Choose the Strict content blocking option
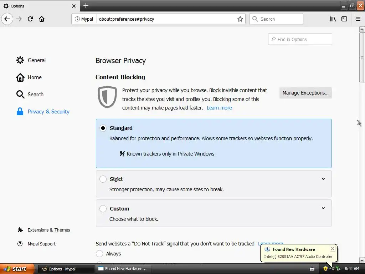Viewport: 365px width, 274px height. [x=103, y=179]
